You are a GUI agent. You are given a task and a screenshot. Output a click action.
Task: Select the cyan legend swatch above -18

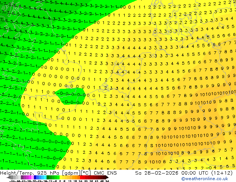[x=45, y=177]
